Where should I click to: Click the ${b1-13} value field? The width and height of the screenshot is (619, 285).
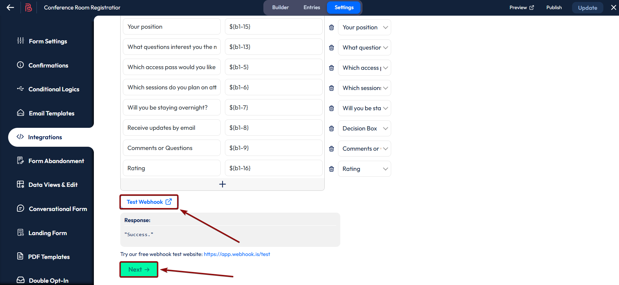pos(274,47)
